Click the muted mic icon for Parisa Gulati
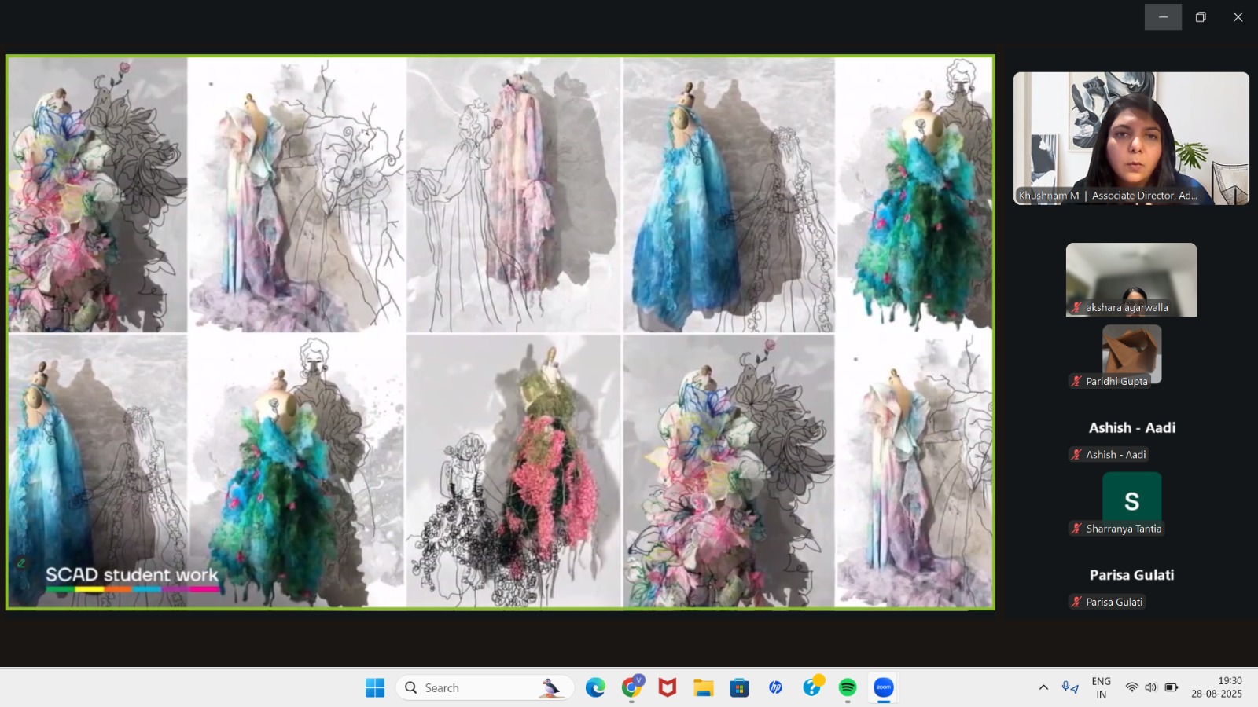The image size is (1258, 707). tap(1076, 603)
